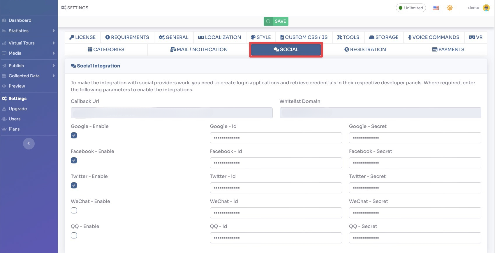495x253 pixels.
Task: Click the microphone icon on Voice Commands tab
Action: tap(410, 37)
